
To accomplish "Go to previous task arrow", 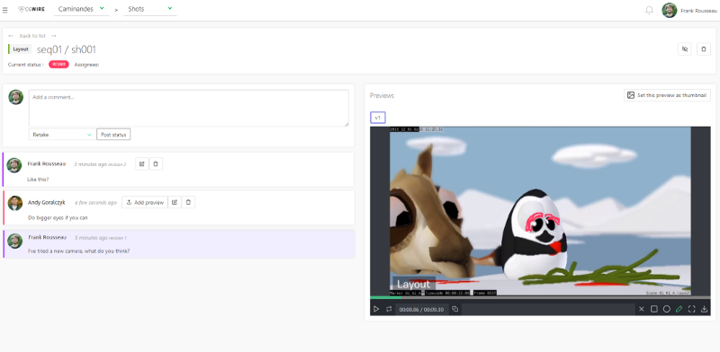I will [11, 36].
